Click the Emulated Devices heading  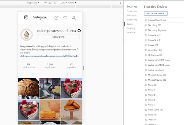pos(155,7)
